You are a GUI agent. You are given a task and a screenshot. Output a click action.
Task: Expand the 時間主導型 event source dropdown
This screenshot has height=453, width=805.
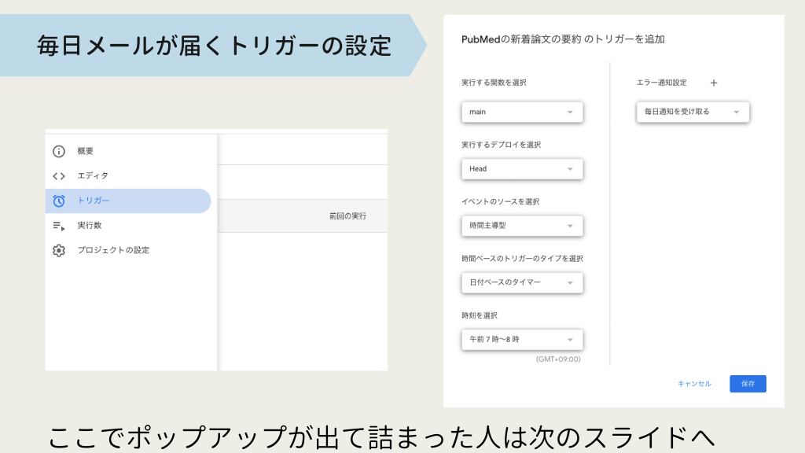[x=522, y=226]
